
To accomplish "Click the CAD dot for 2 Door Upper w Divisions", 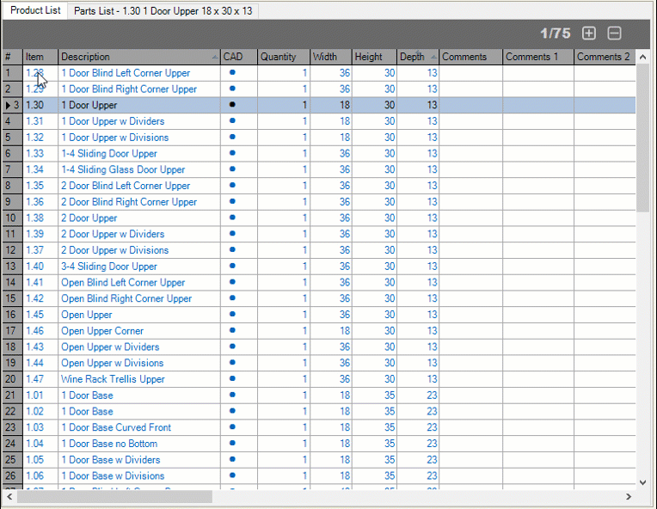I will pyautogui.click(x=232, y=249).
